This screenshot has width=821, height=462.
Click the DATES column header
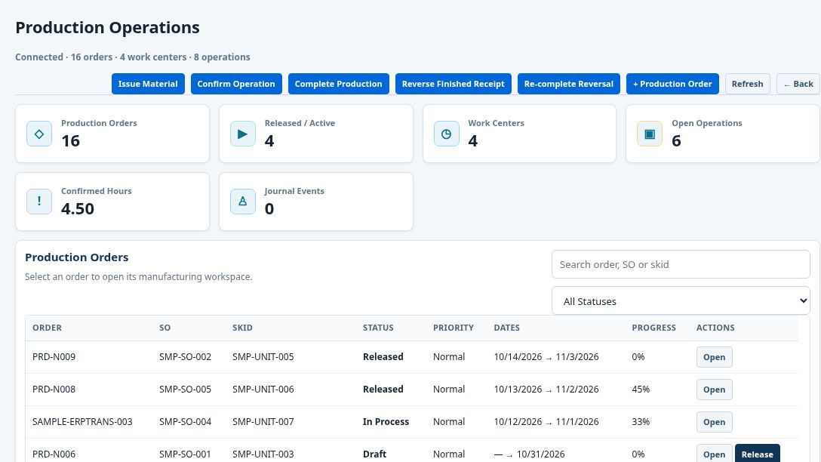point(507,328)
